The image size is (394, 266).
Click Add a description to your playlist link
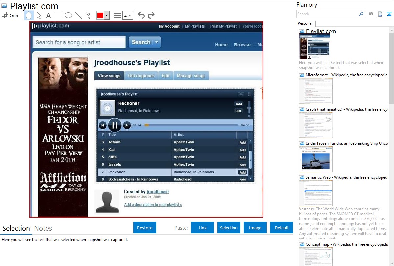tap(153, 205)
